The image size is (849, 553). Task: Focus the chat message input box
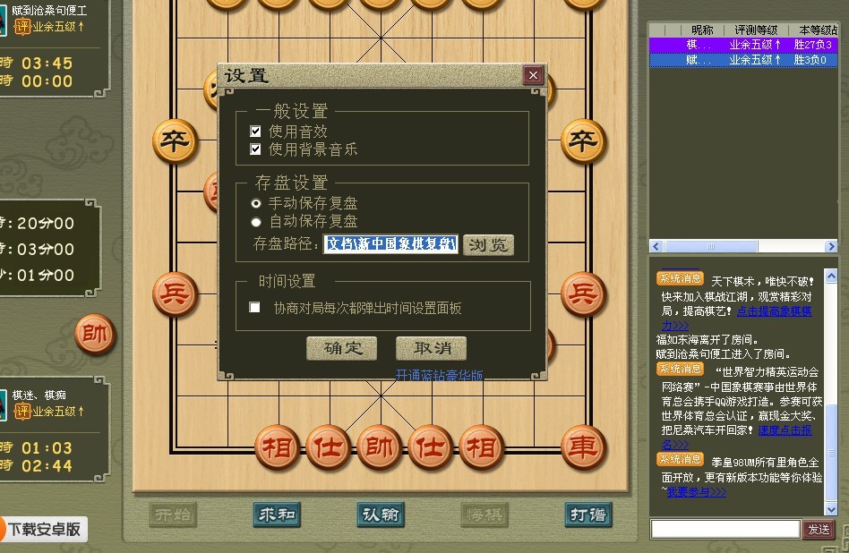pyautogui.click(x=725, y=529)
